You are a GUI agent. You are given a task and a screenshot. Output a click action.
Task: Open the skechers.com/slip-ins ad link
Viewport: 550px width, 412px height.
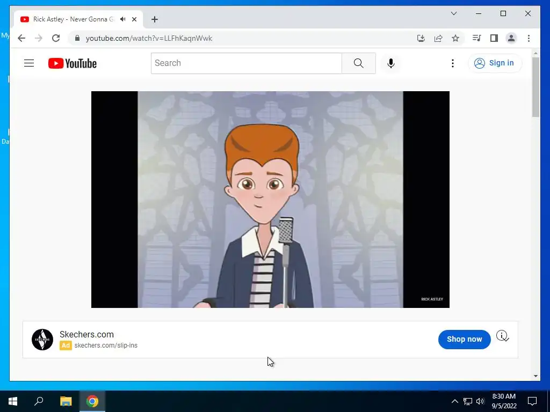(106, 345)
